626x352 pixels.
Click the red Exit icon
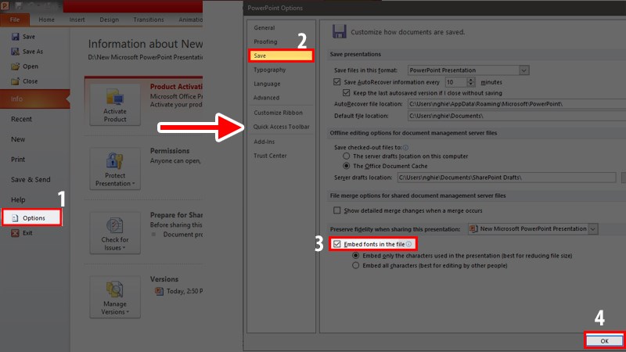coord(15,233)
